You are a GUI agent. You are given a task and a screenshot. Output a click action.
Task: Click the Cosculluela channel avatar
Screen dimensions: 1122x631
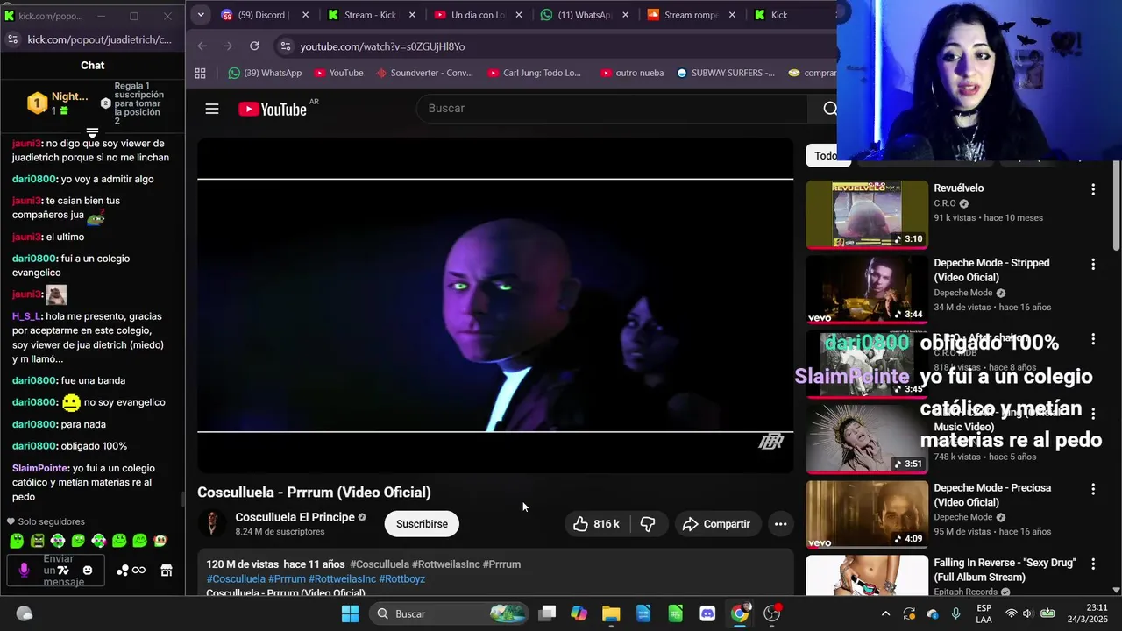211,524
